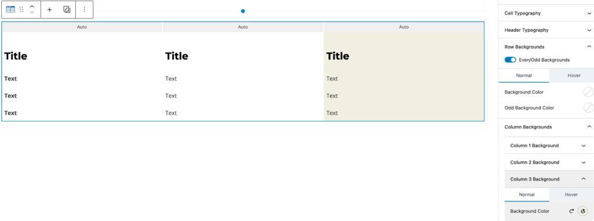Reset Column 3 background color
Viewport: 594px width, 221px height.
tap(571, 211)
